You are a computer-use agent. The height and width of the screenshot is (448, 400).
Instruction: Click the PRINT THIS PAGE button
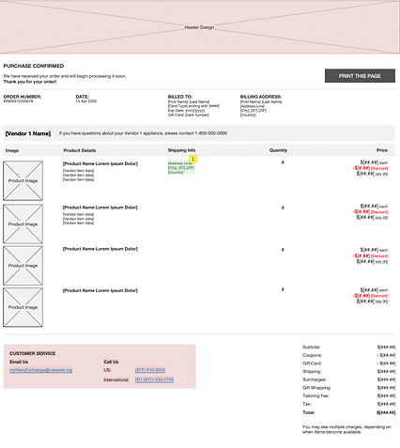[x=360, y=76]
